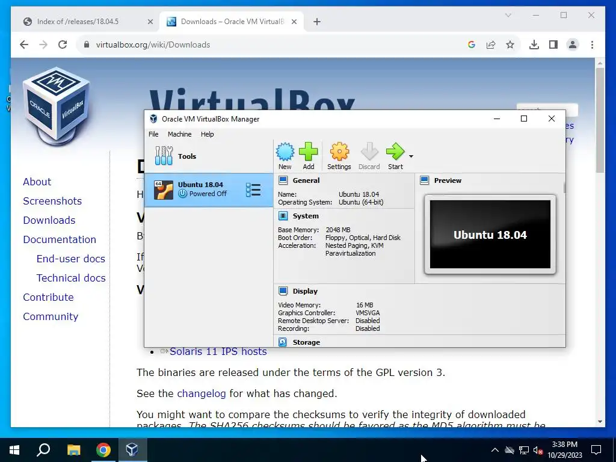Screen dimensions: 616x462
Task: Open the Chrome profile avatar
Action: tap(573, 45)
